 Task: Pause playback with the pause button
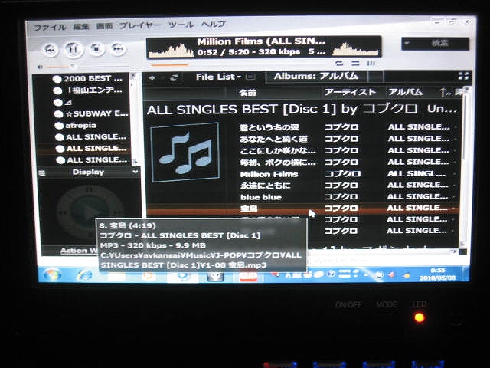tap(73, 50)
